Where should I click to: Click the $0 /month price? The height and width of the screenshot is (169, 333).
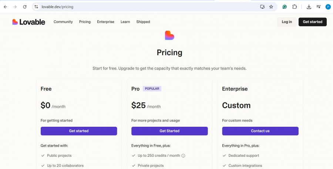(53, 106)
